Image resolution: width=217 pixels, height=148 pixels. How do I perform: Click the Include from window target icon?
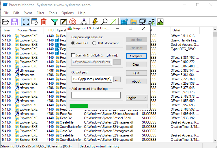coord(73,22)
